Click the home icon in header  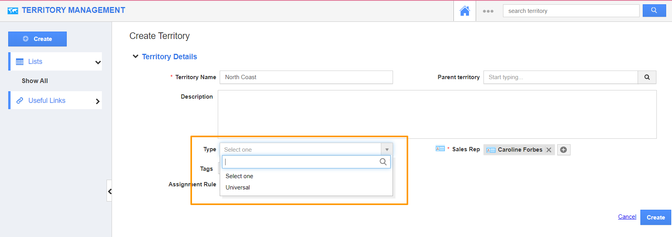click(464, 11)
